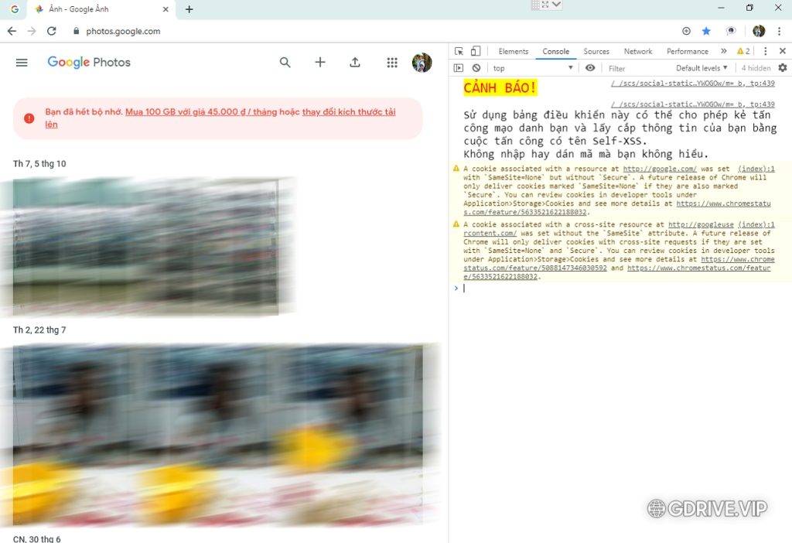Open the Default levels dropdown
Screen dimensions: 792x543
pos(698,68)
